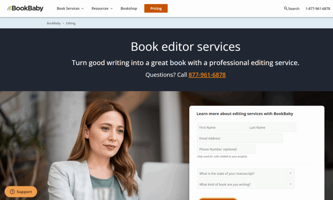Click the BookBaby breadcrumb link
This screenshot has width=333, height=200.
pos(54,23)
